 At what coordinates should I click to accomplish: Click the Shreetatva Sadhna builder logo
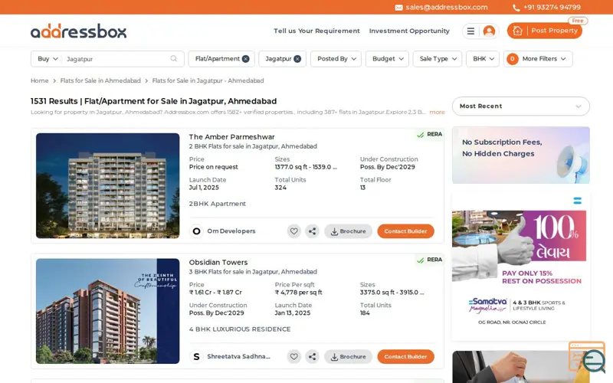196,356
